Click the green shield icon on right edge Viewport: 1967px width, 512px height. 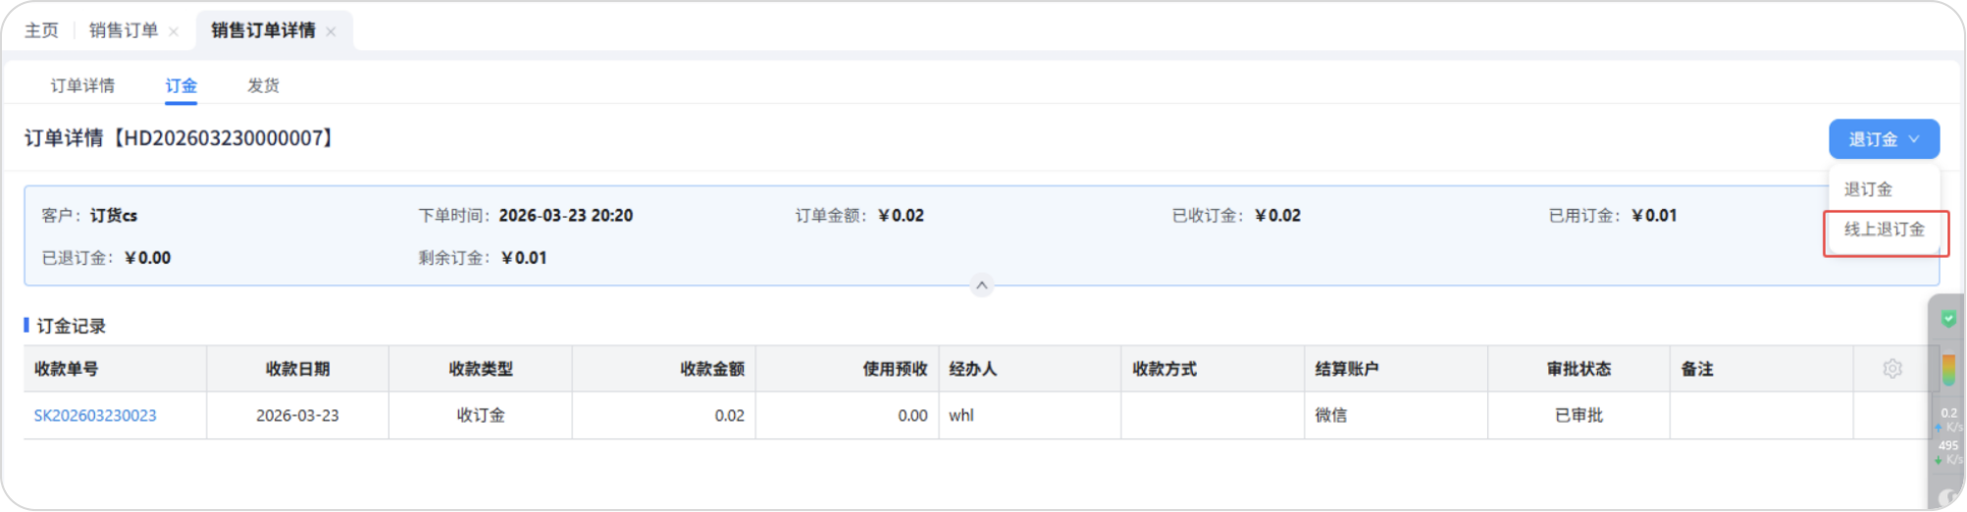[1948, 319]
